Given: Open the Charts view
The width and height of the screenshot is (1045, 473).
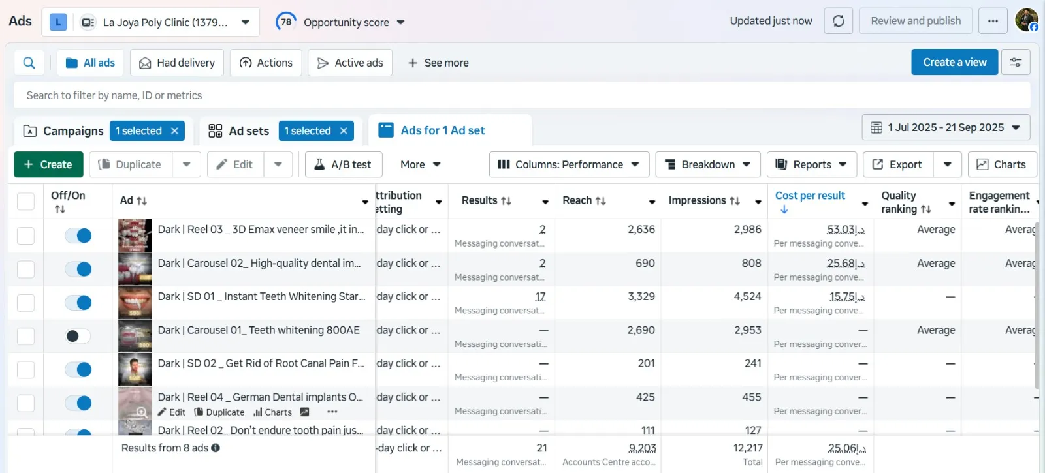Looking at the screenshot, I should pyautogui.click(x=1001, y=164).
